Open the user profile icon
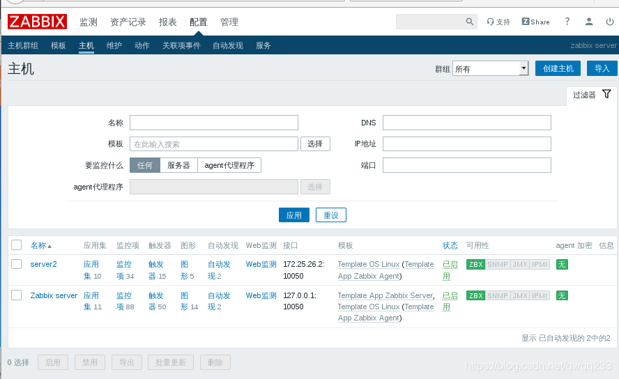This screenshot has height=379, width=619. [588, 22]
